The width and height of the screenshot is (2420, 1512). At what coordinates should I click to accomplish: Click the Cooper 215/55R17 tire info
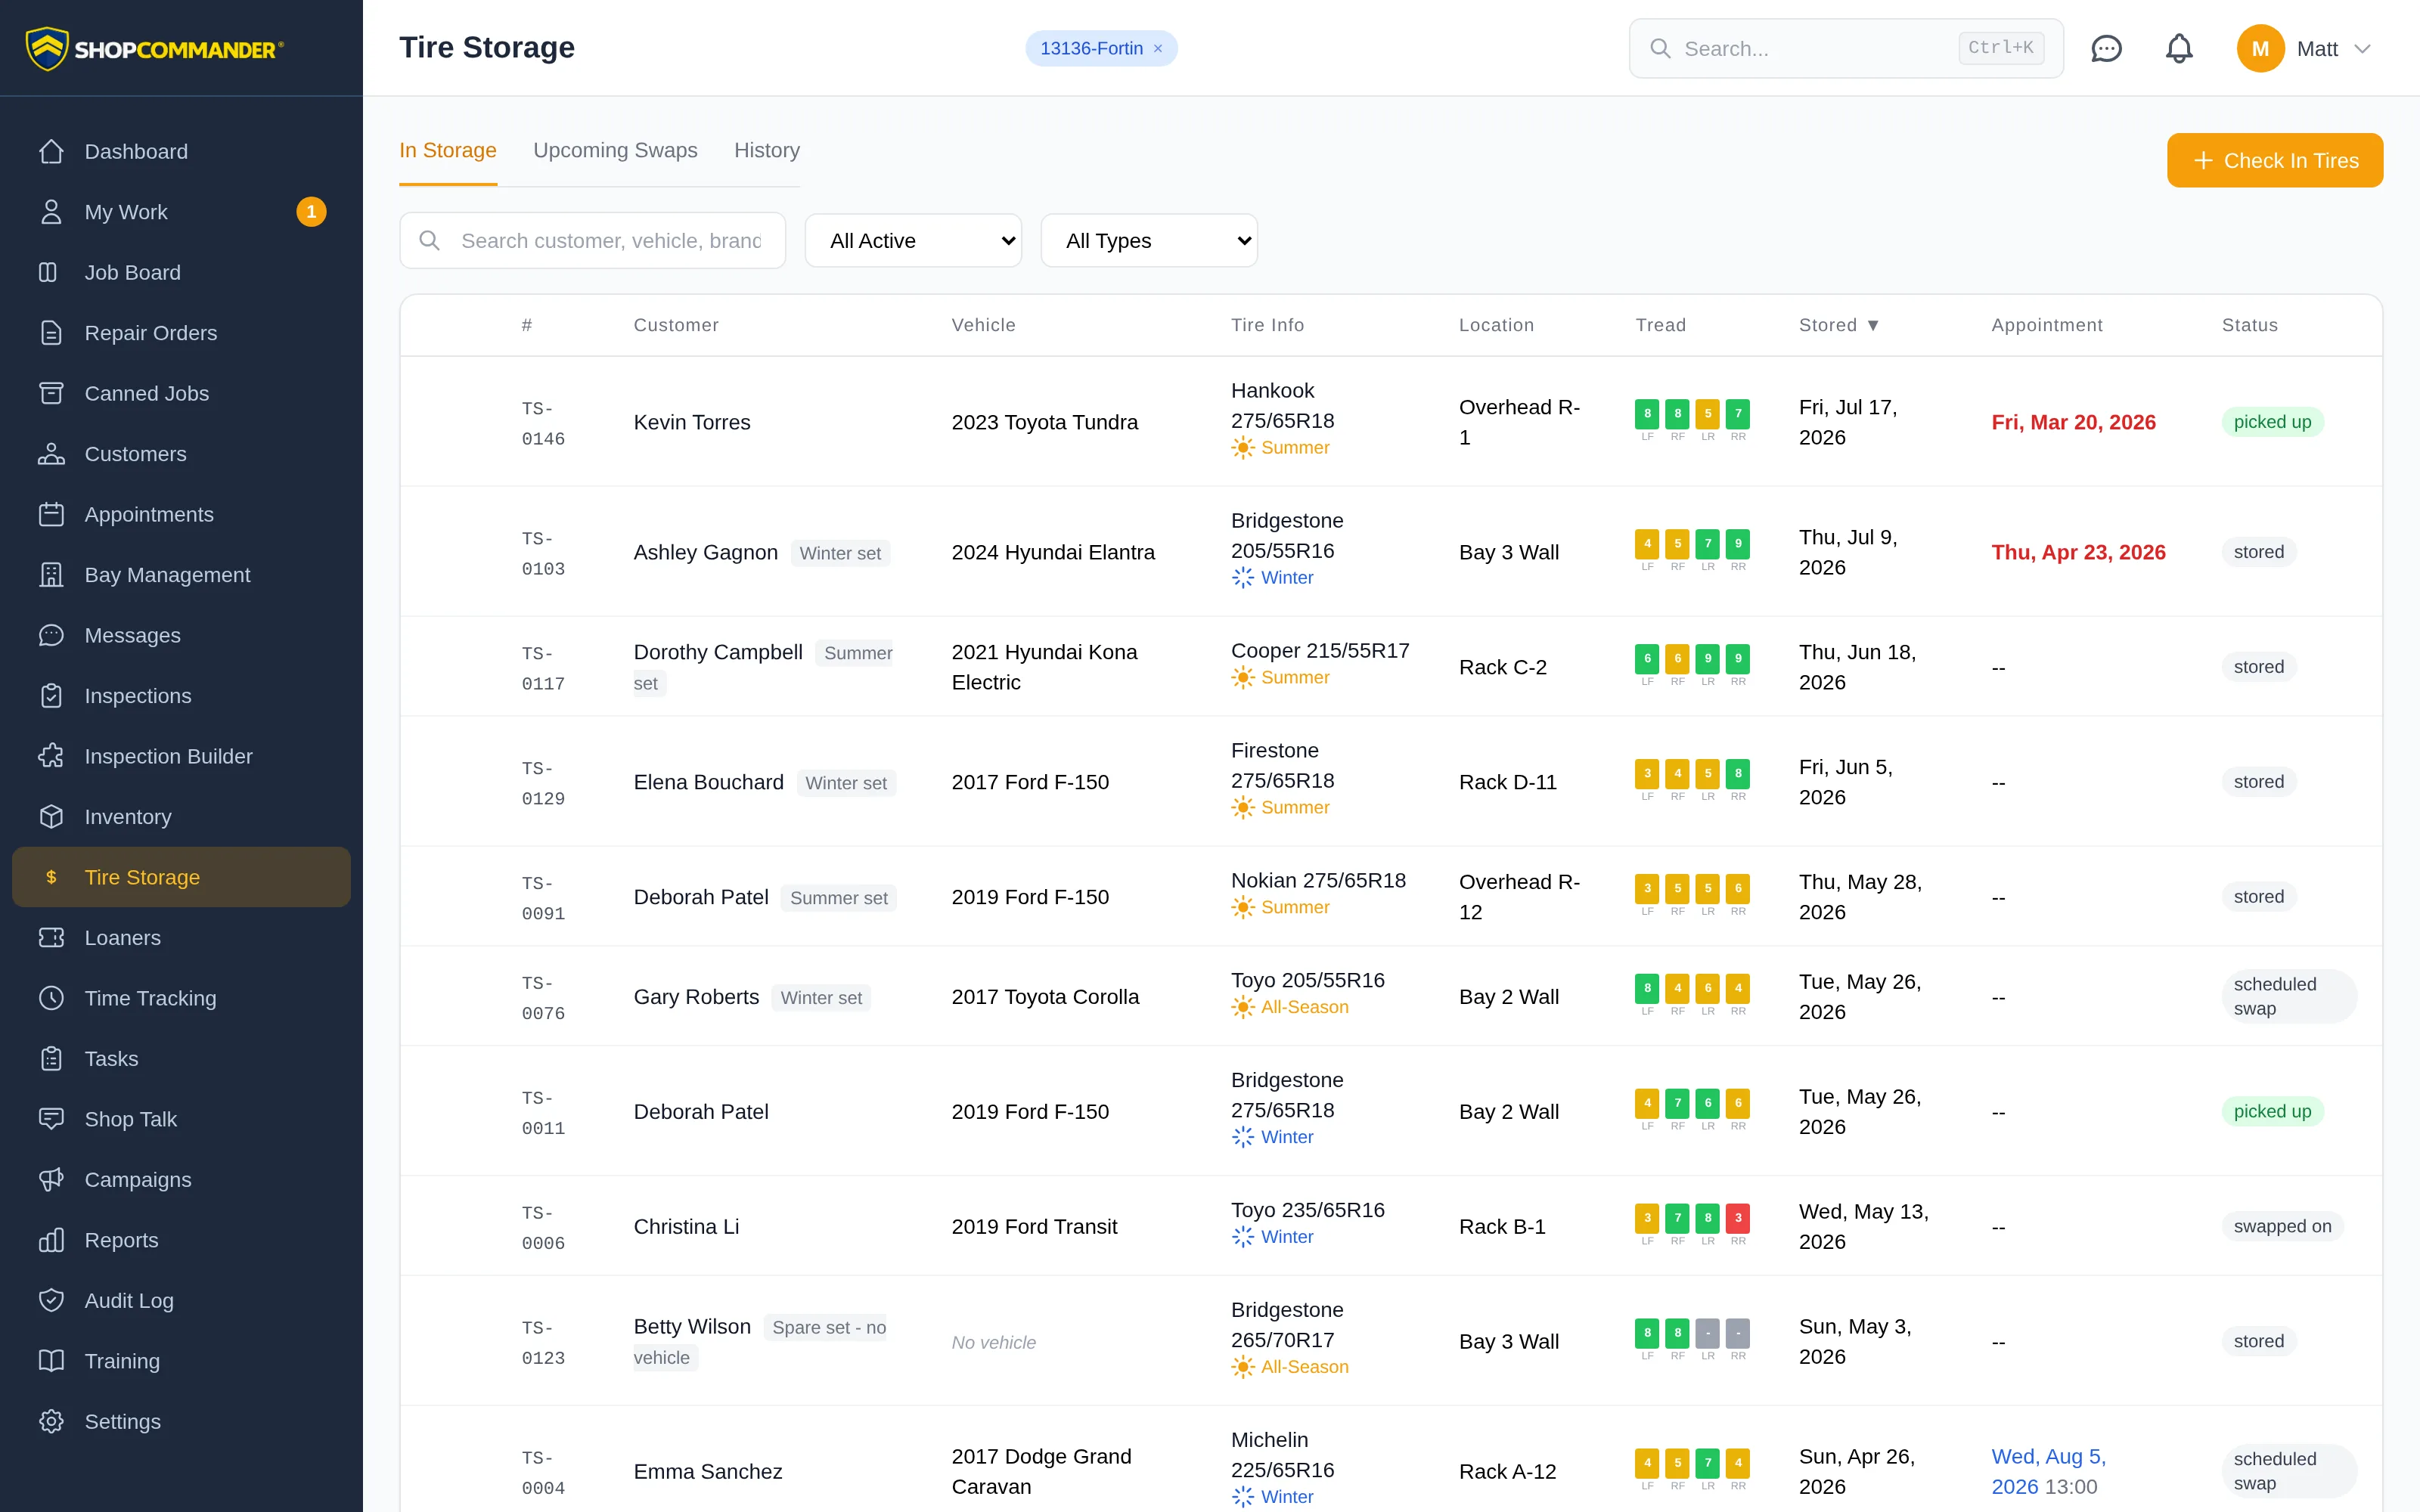pyautogui.click(x=1320, y=651)
